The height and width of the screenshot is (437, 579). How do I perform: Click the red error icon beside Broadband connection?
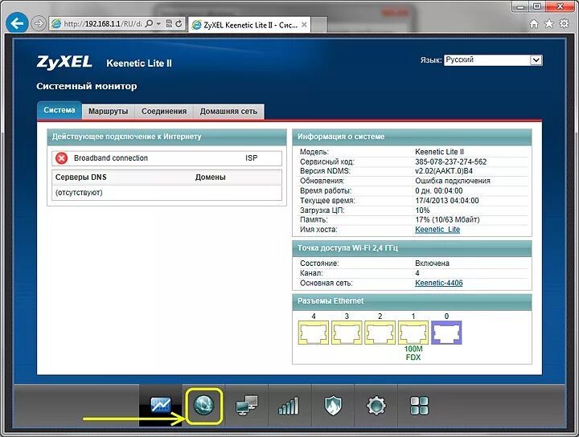tap(61, 158)
